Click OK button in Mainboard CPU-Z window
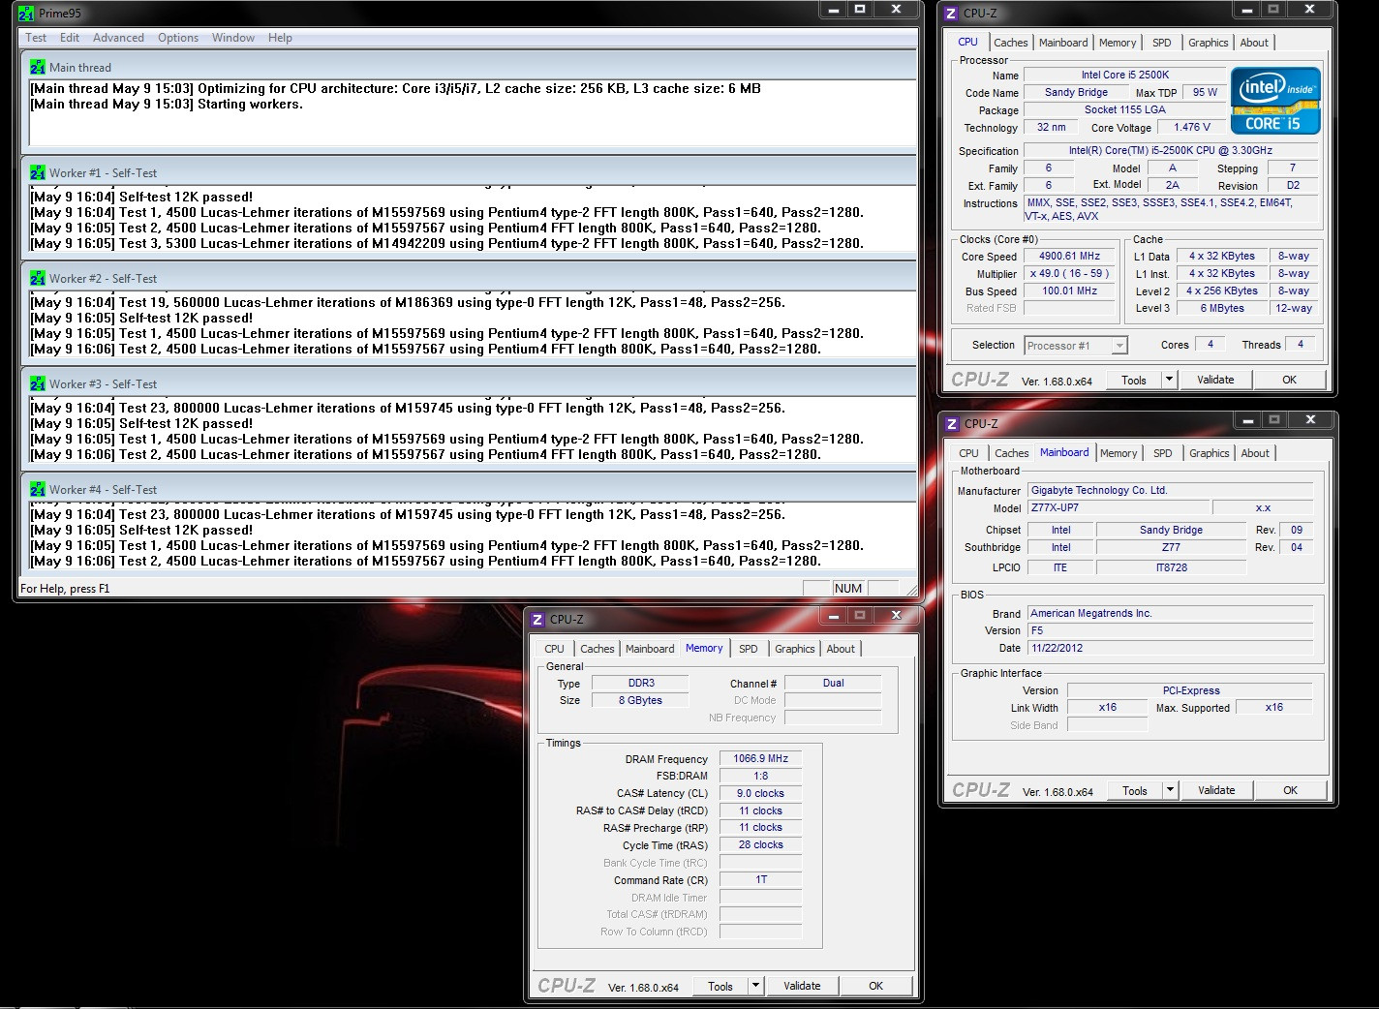1379x1009 pixels. coord(1290,790)
